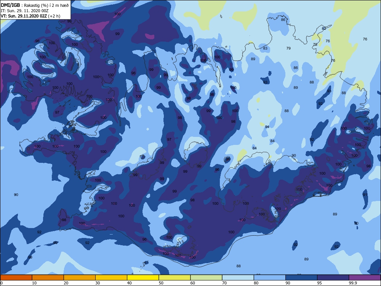Pick the legend tick label 80
The image size is (381, 286).
point(256,283)
